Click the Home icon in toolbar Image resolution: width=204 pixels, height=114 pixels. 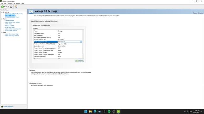(16, 7)
